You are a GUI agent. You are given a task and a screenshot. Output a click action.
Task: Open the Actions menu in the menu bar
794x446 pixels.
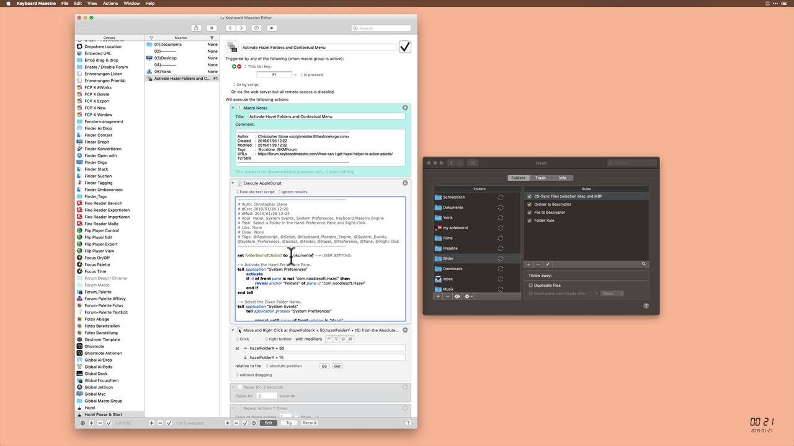tap(110, 4)
